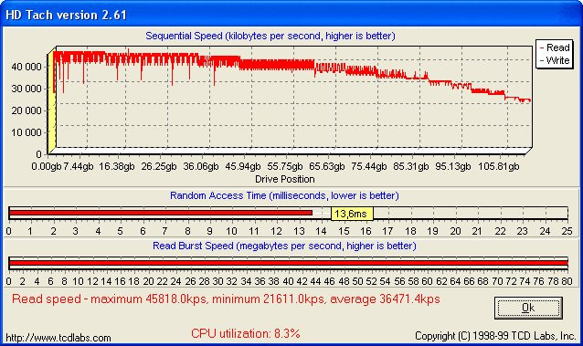The height and width of the screenshot is (346, 583).
Task: Select the Write legend entry
Action: [x=555, y=60]
